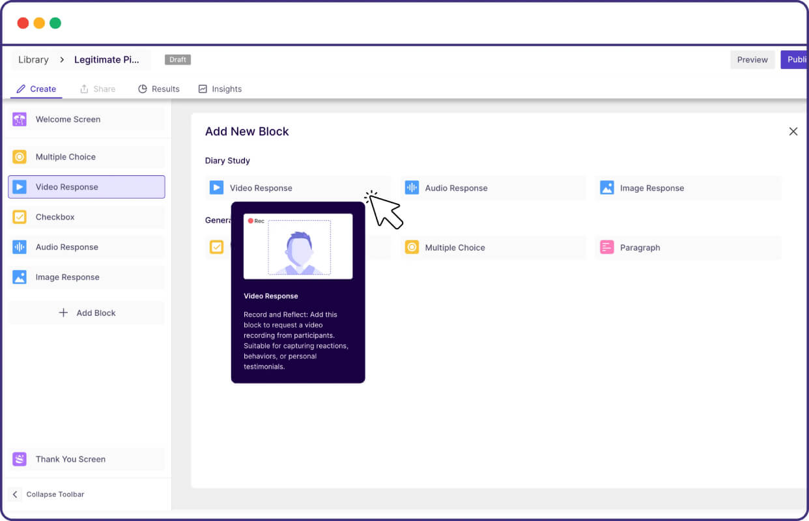Click Multiple Choice icon in Add New Block
809x521 pixels.
point(412,247)
